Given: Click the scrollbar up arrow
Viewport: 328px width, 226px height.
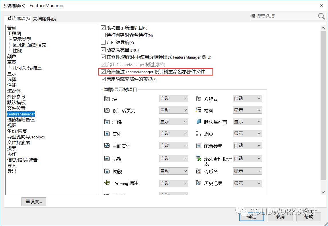Looking at the screenshot, I should (x=323, y=28).
